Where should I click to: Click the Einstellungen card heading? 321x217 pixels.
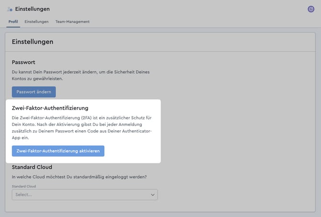pos(33,42)
